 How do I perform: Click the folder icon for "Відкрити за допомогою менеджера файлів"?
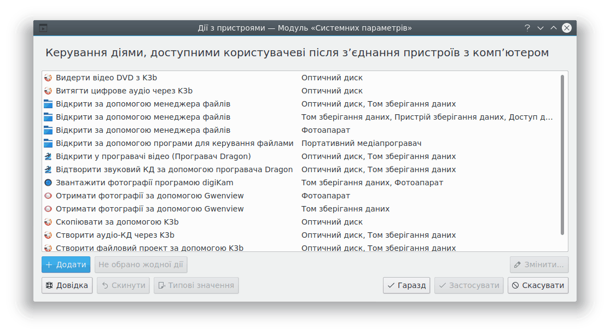[x=49, y=104]
